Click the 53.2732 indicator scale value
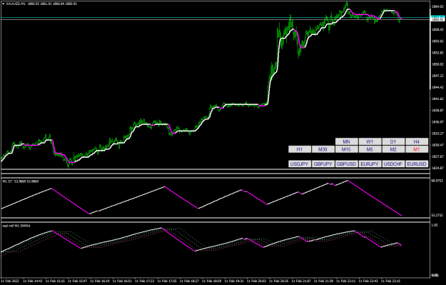This screenshot has height=285, width=446. (x=437, y=215)
